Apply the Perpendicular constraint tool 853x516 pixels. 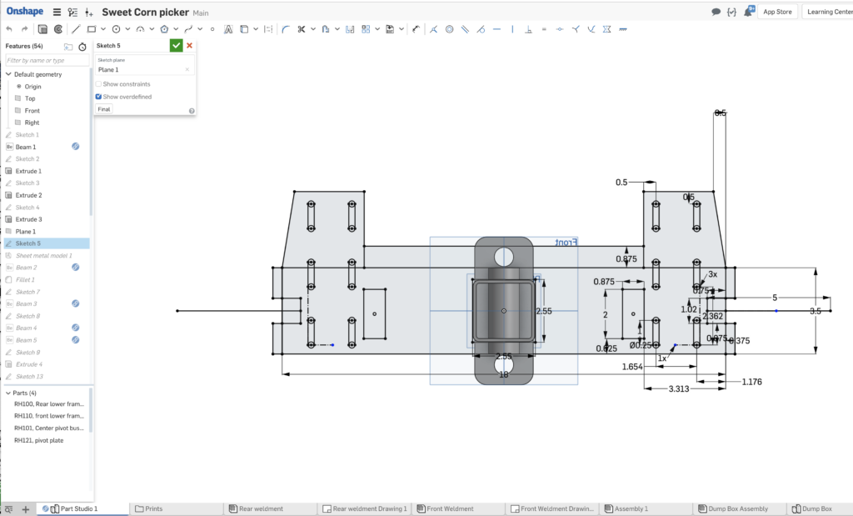pos(526,29)
